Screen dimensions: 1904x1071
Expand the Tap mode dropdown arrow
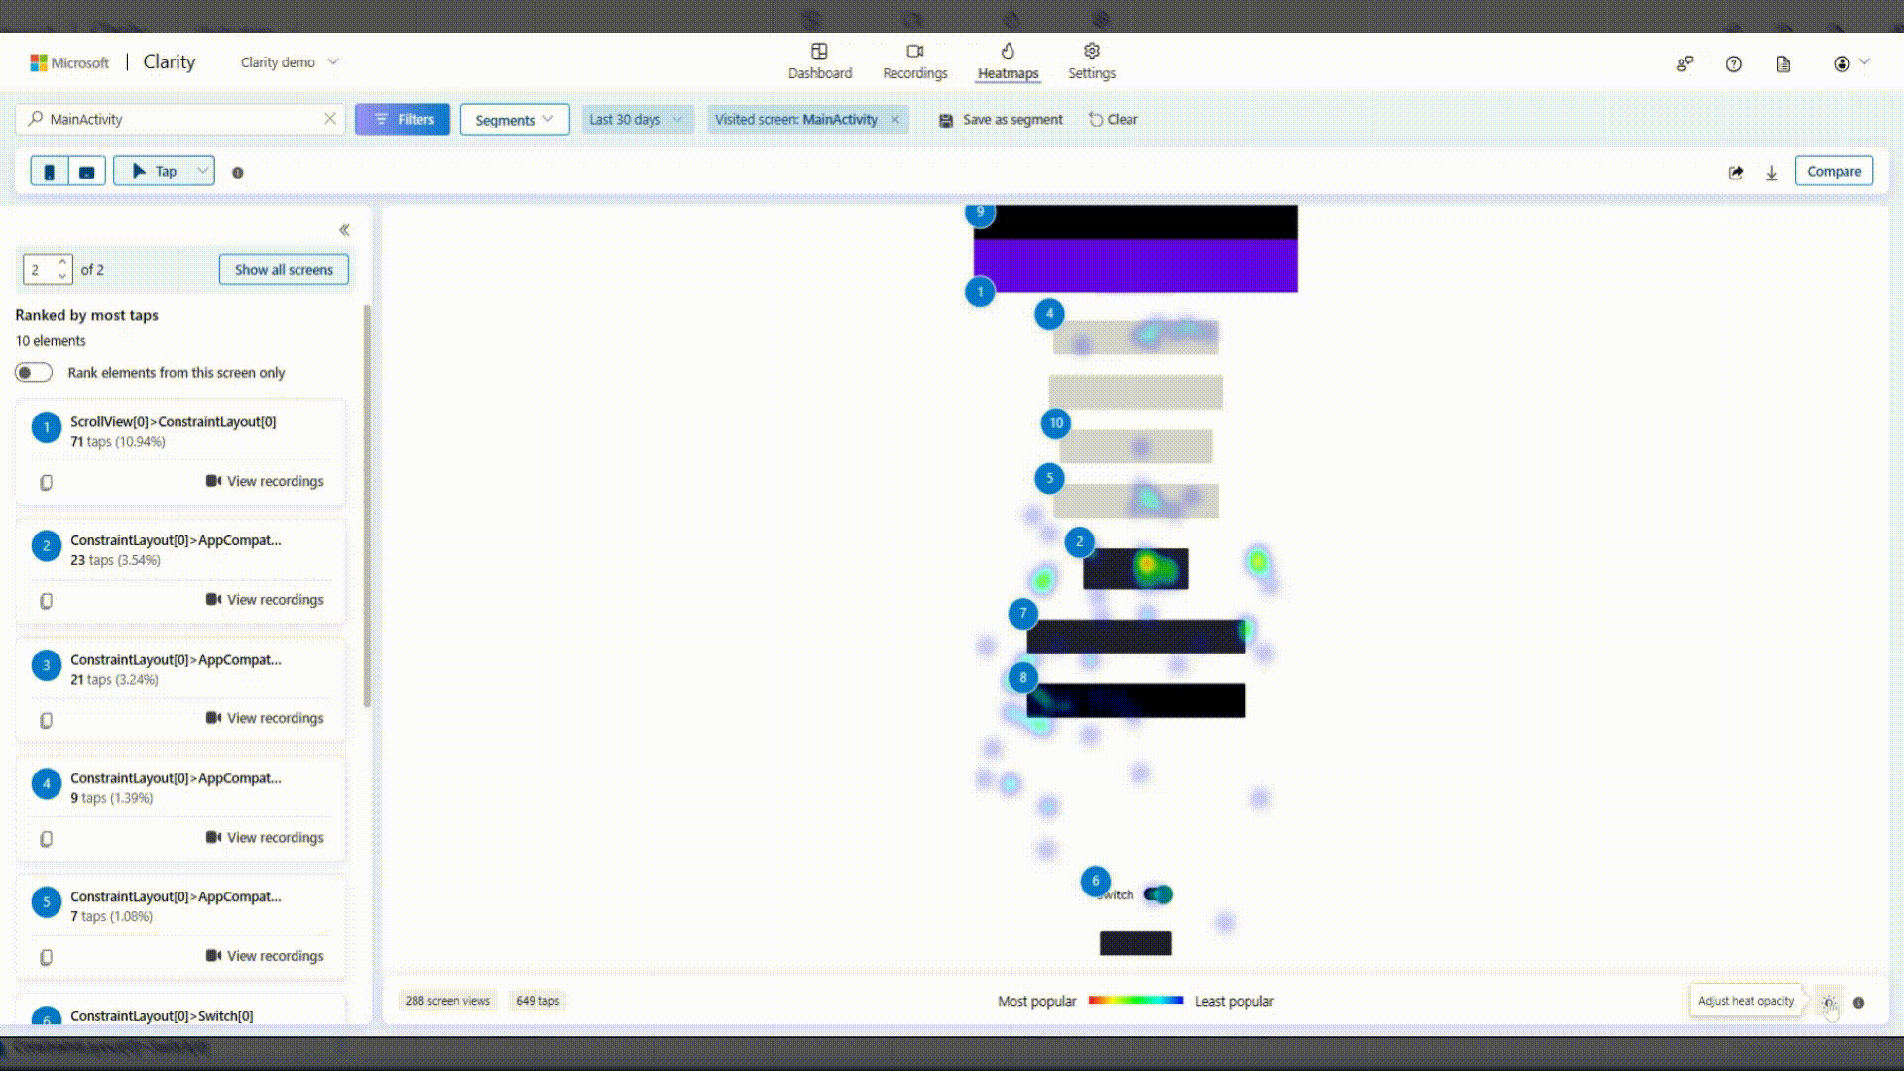click(x=200, y=172)
